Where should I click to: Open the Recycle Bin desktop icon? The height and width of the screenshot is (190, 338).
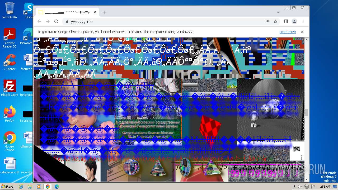[10, 11]
